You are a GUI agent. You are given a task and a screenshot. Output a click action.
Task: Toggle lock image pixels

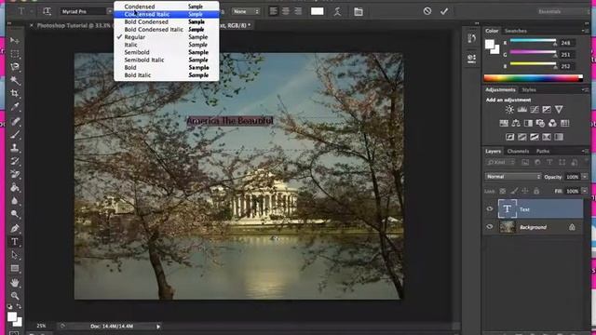[514, 191]
